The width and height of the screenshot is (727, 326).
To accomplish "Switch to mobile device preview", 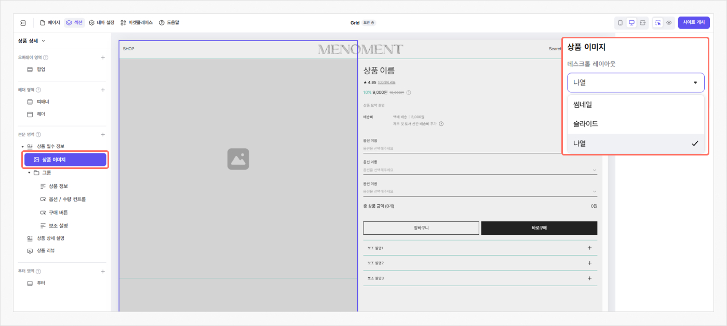I will pos(620,23).
